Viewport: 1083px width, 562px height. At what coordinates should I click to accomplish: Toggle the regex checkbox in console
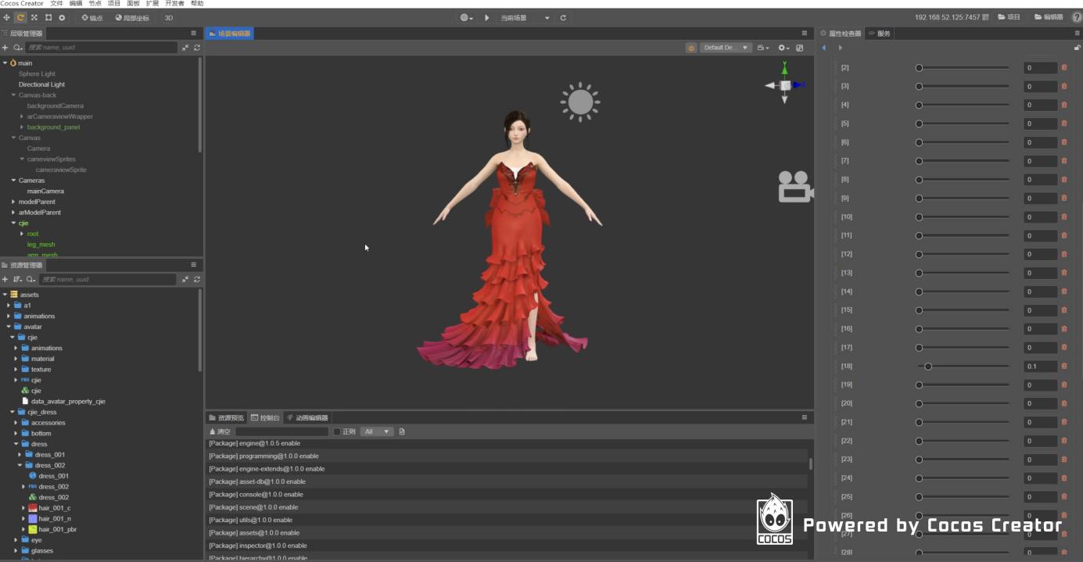[337, 431]
